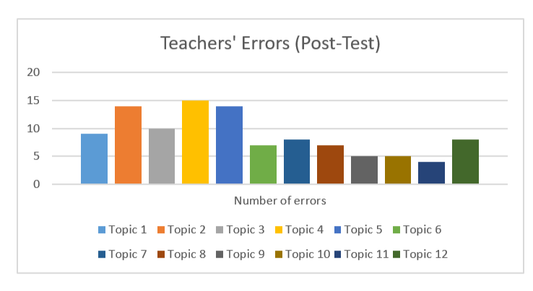Click the gray Topic 3 bar
Image resolution: width=533 pixels, height=291 pixels.
(162, 157)
